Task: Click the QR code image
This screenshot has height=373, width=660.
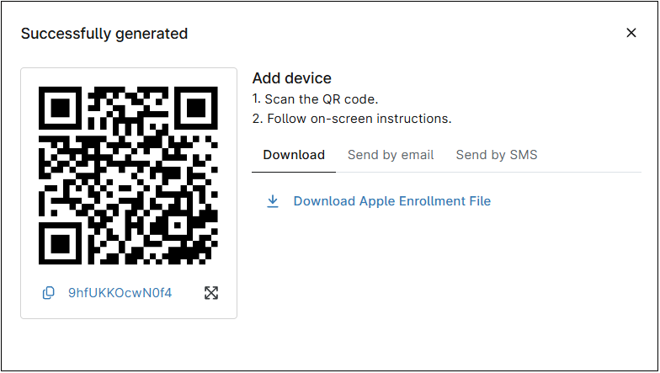Action: [x=129, y=175]
